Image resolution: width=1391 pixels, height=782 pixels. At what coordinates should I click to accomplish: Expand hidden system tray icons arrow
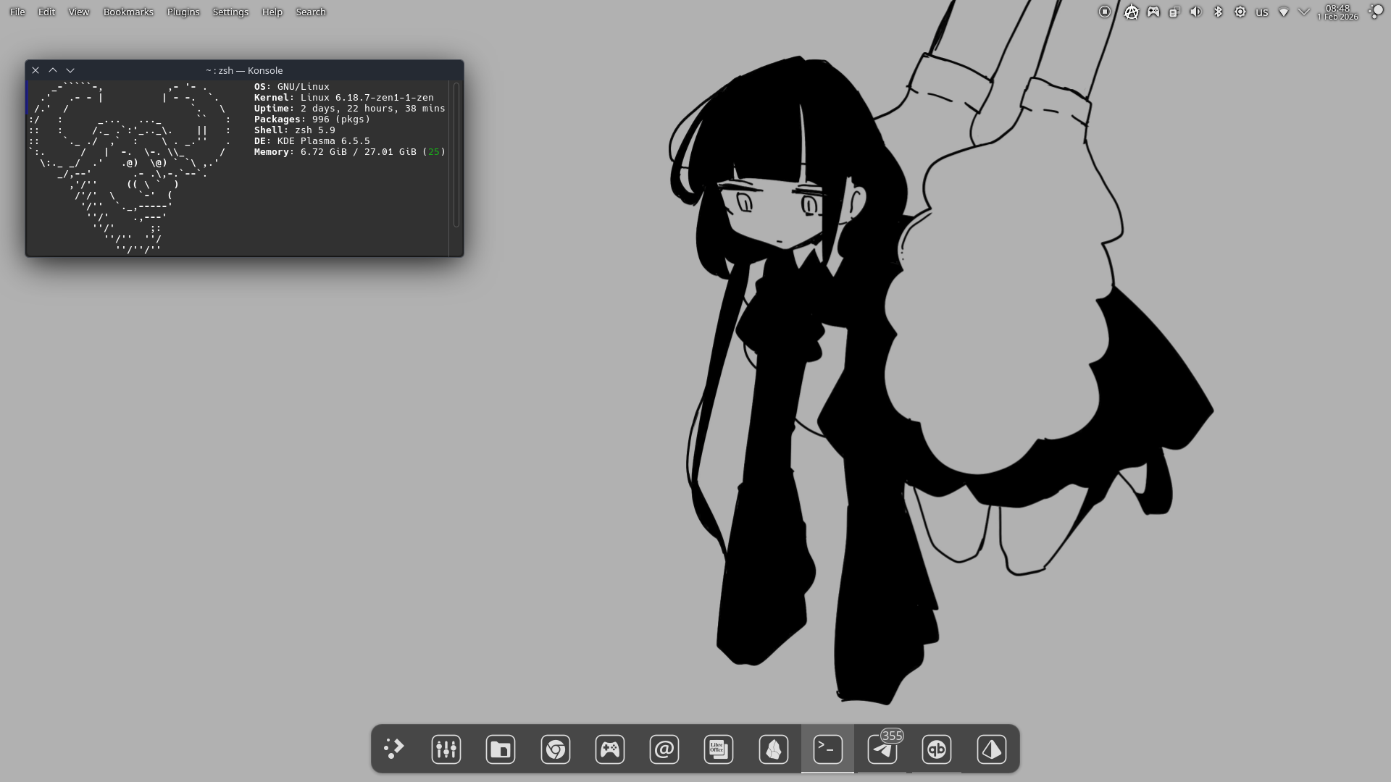[1304, 12]
